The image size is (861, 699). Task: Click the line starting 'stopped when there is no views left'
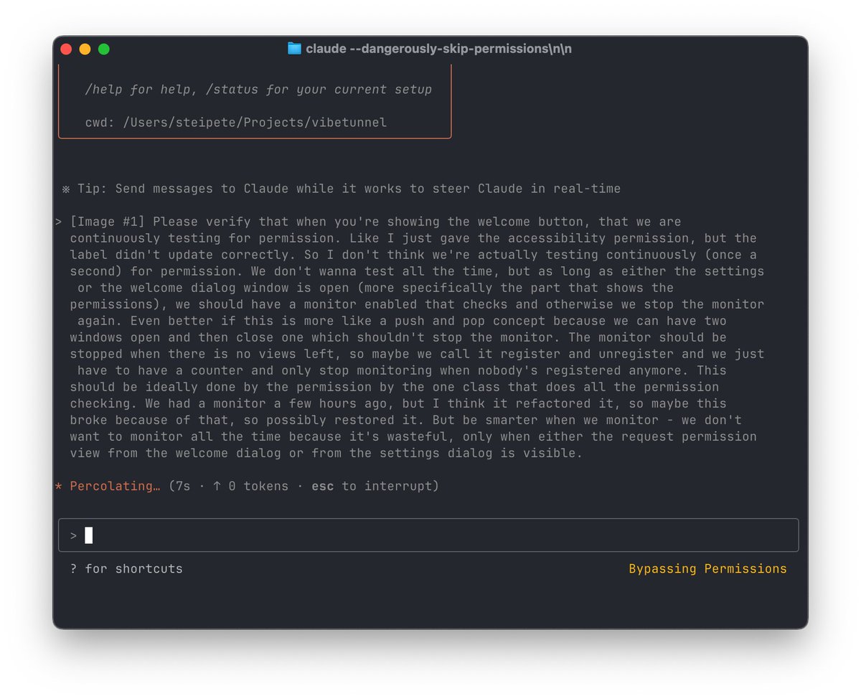click(x=417, y=354)
